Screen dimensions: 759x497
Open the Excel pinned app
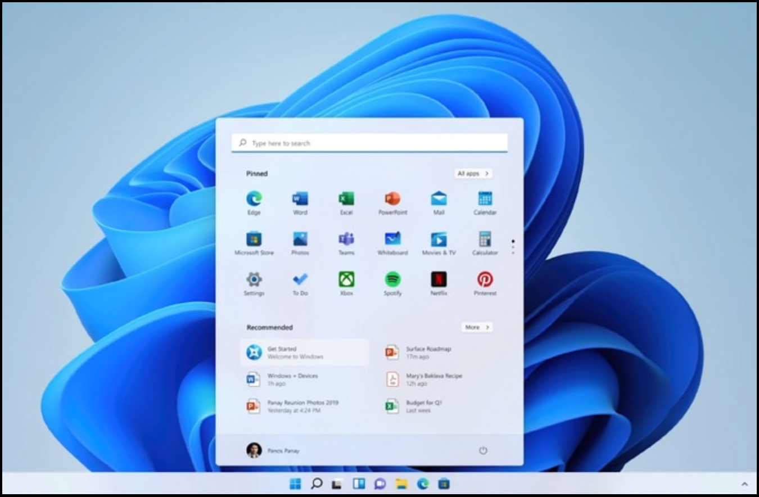[x=346, y=203]
